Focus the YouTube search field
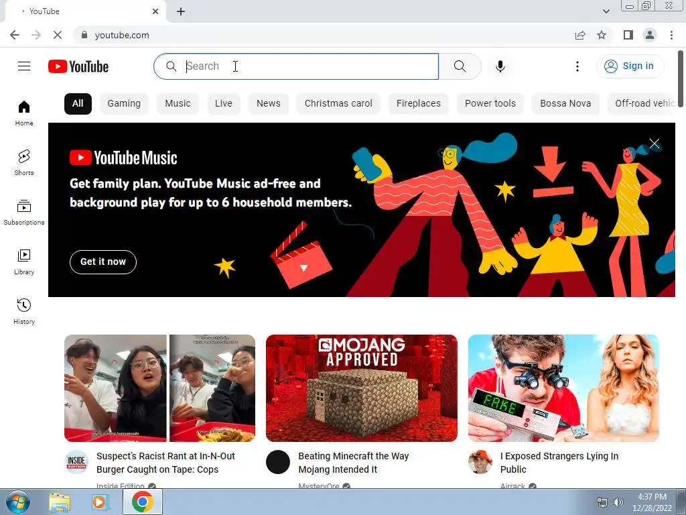This screenshot has height=515, width=686. click(296, 66)
